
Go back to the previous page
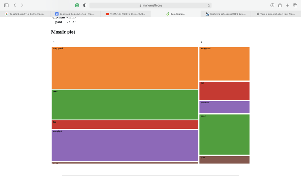coord(15,5)
